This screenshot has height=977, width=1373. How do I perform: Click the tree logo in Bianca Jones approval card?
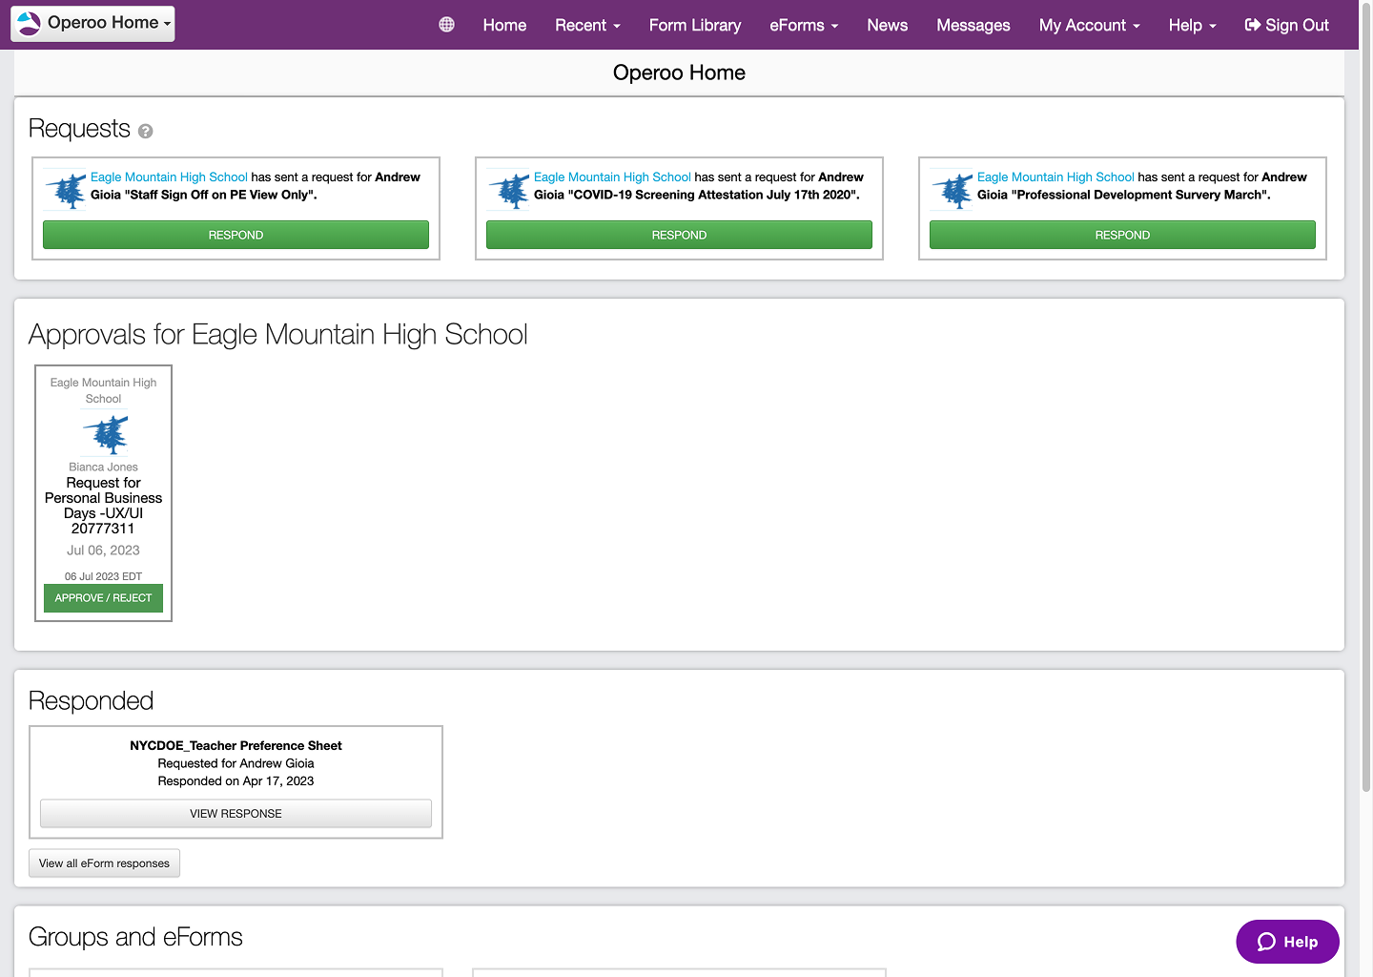coord(104,434)
